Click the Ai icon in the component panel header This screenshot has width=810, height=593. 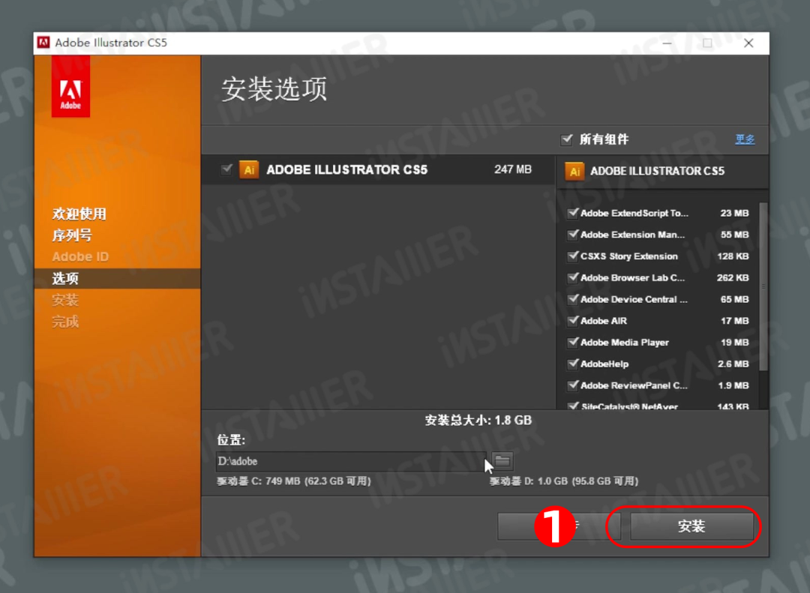coord(574,171)
